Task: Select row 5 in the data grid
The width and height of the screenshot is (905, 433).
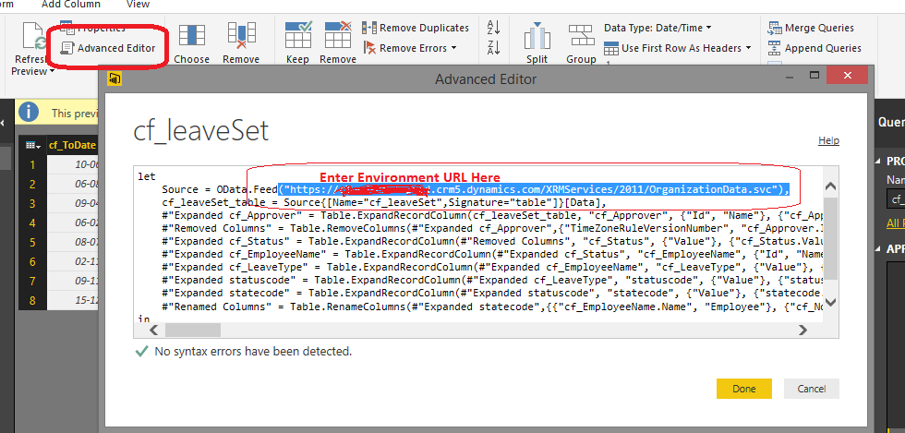Action: pos(33,242)
